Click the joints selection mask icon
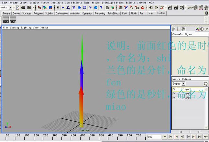The image size is (209, 142). [x=68, y=7]
